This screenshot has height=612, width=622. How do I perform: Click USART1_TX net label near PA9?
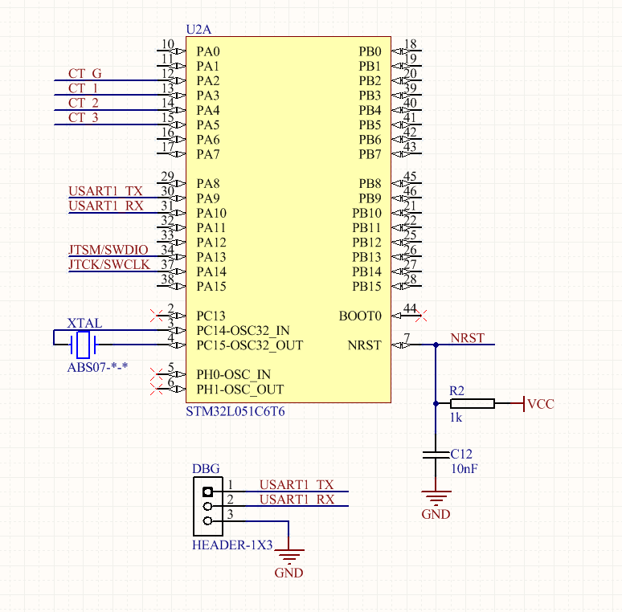(105, 191)
